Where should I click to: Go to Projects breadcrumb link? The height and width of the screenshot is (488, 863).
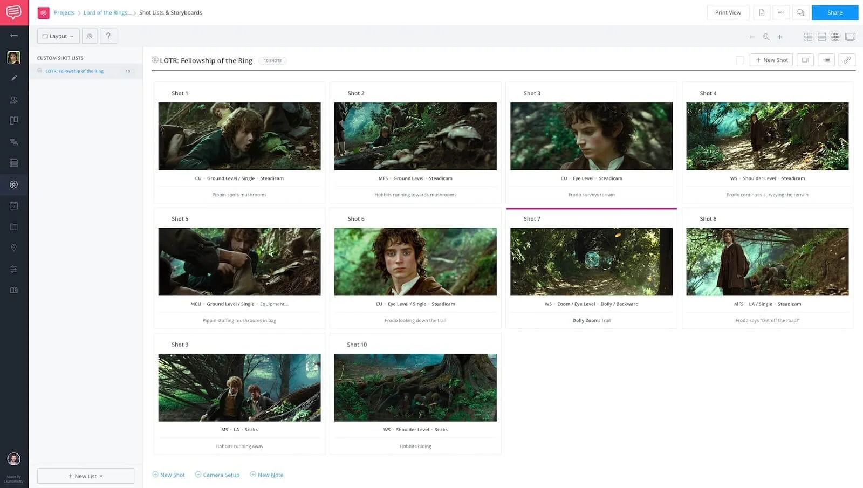pos(64,12)
